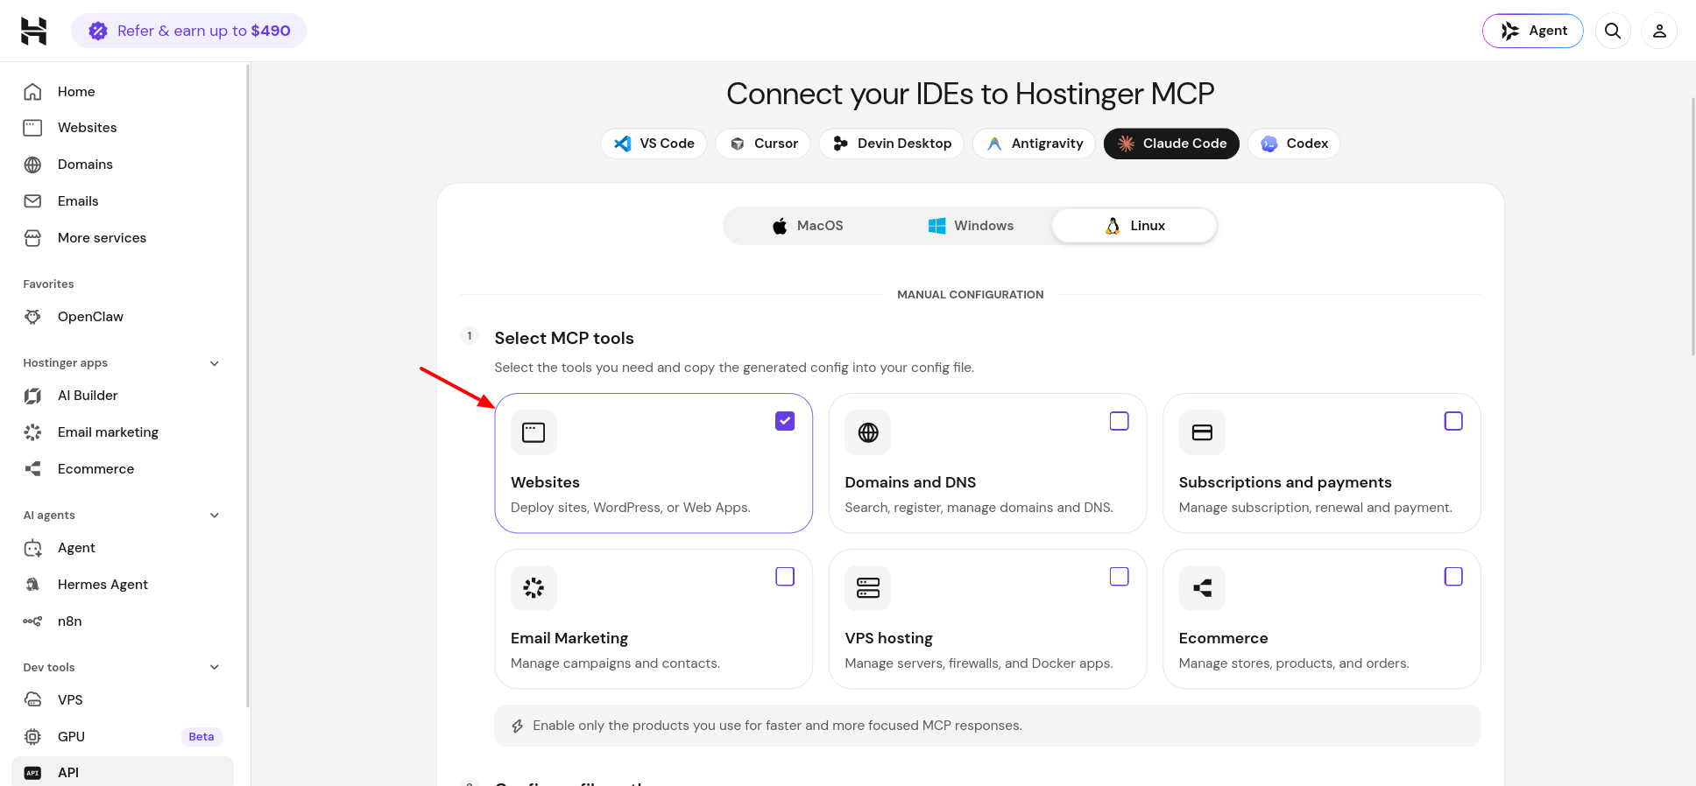1696x786 pixels.
Task: Click 'Manage campaigns and contacts.' text
Action: pos(615,663)
